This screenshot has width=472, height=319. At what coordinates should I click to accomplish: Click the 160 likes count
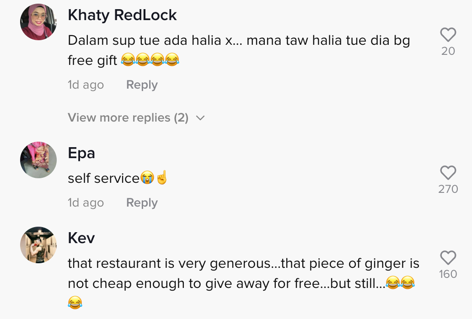coord(448,274)
